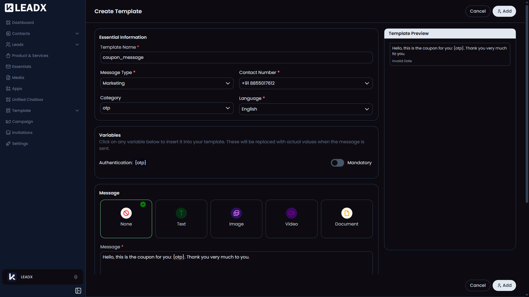Click the Settings icon in sidebar
This screenshot has height=297, width=529.
click(x=8, y=144)
